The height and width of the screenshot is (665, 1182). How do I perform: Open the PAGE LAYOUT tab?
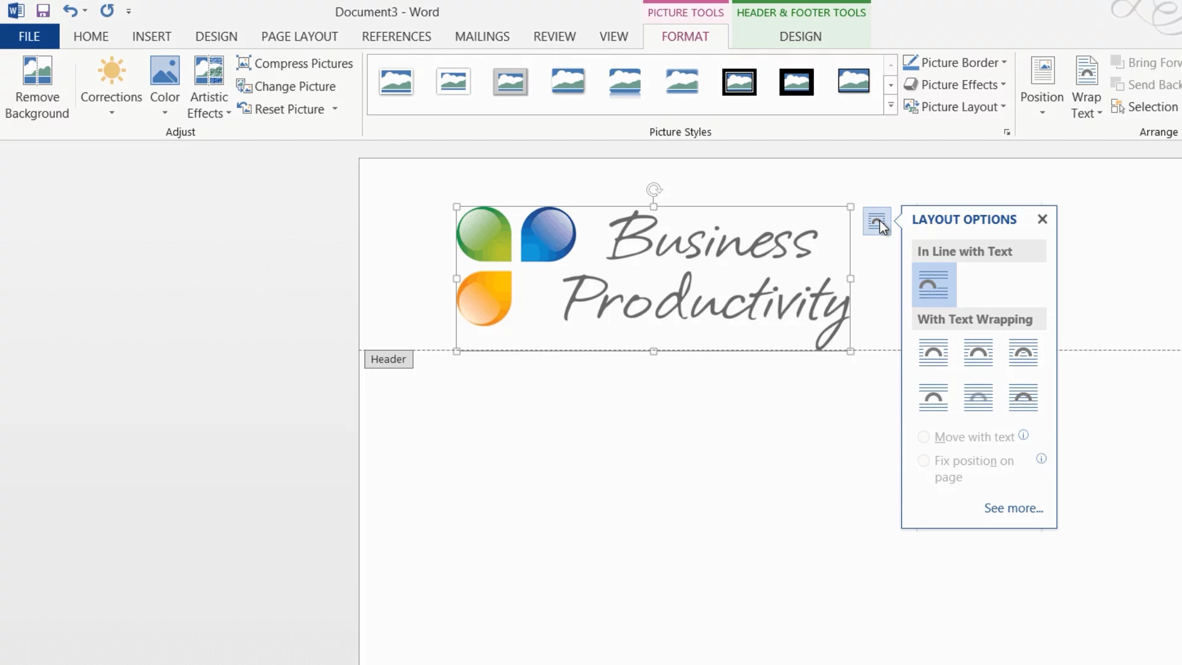tap(299, 36)
